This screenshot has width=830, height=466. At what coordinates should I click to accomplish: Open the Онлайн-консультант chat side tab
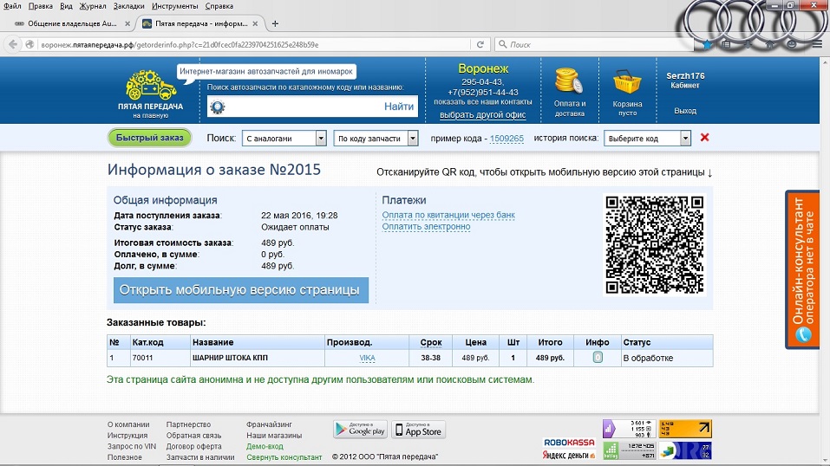coord(807,269)
